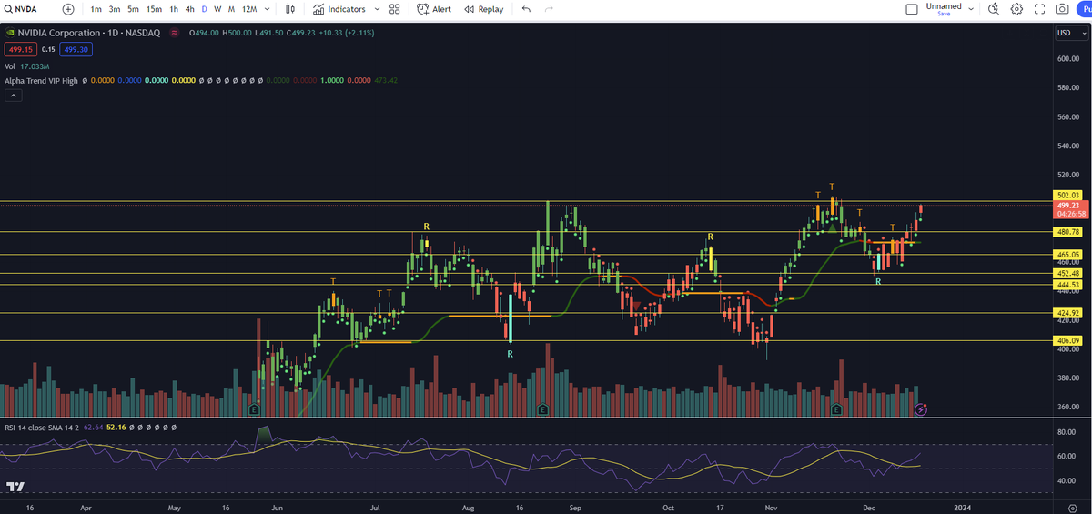Screen dimensions: 1092x514
Task: Select the 12M timeframe
Action: coord(248,9)
